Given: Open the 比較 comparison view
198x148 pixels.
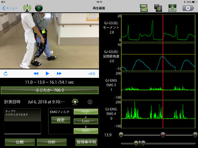Looking at the screenshot, I should pyautogui.click(x=20, y=142).
